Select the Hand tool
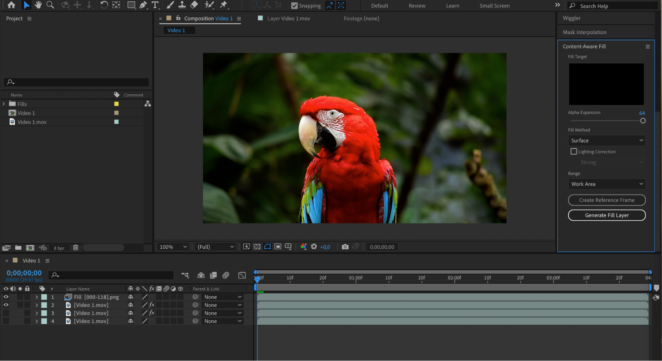This screenshot has height=361, width=662. click(x=38, y=5)
